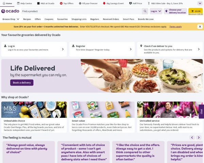Open Fill your freezer link

88,3
